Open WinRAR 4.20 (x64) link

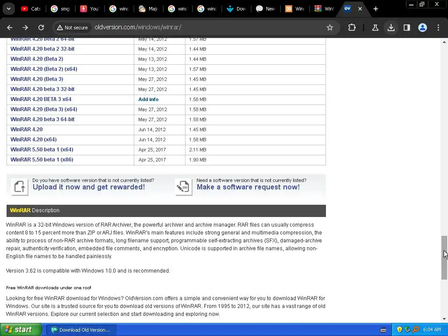click(33, 140)
